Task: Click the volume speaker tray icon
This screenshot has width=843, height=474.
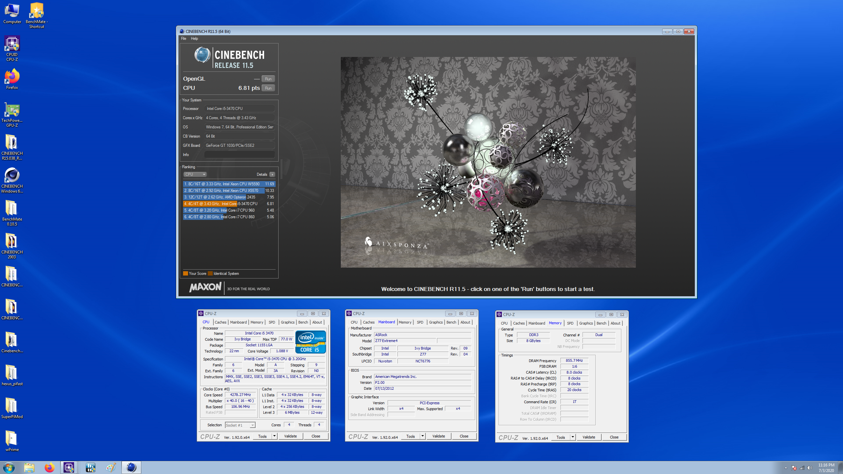Action: click(810, 468)
